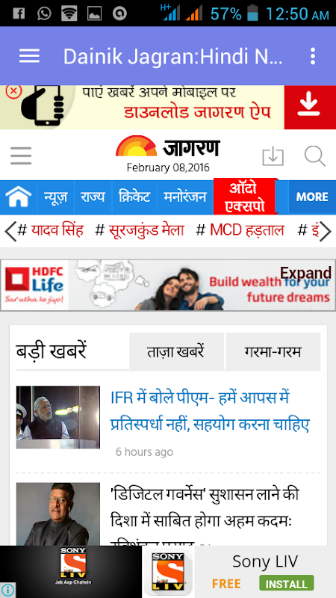Close the download app banner

(x=13, y=91)
